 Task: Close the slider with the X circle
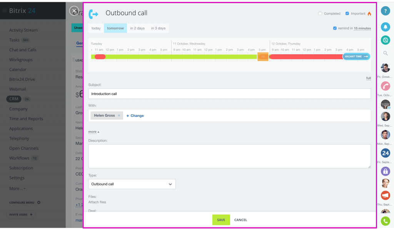[74, 11]
